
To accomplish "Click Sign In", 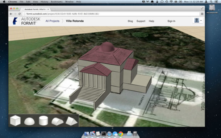I will point(171,21).
